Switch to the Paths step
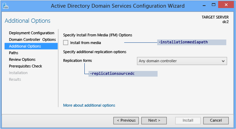236x129 pixels. coord(14,53)
